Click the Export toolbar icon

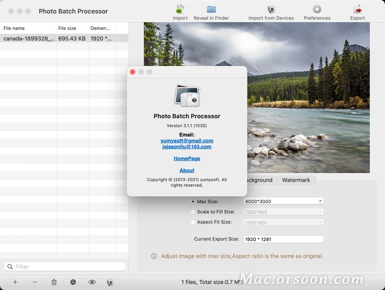[x=357, y=10]
